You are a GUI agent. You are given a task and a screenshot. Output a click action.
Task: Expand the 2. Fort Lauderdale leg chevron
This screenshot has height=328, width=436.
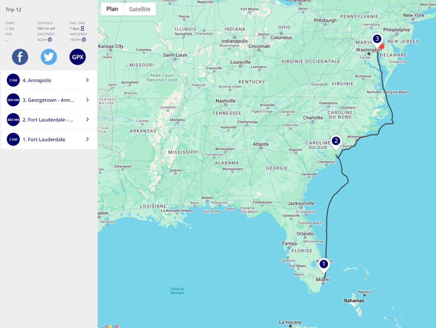[87, 120]
